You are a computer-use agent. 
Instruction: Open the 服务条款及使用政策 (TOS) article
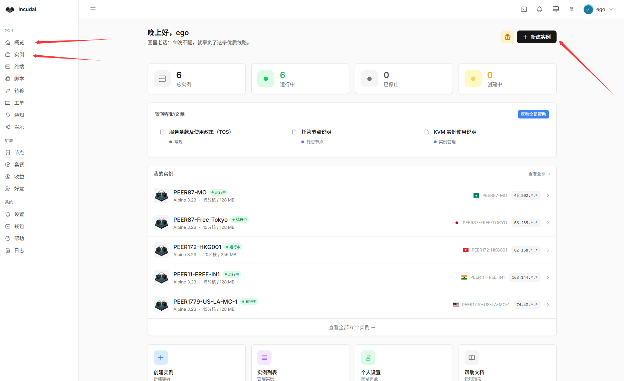click(x=200, y=132)
